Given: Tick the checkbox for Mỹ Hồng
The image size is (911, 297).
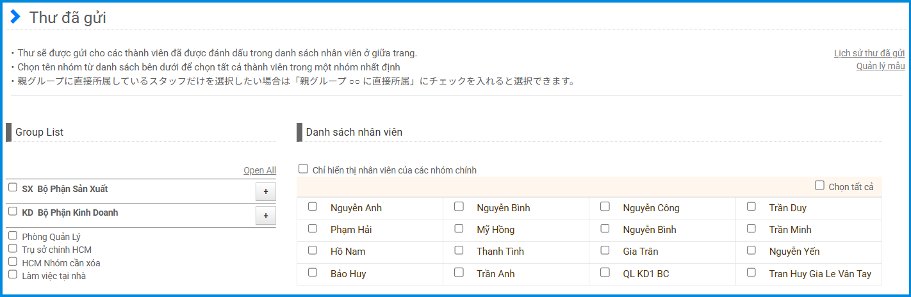Looking at the screenshot, I should pos(459,229).
